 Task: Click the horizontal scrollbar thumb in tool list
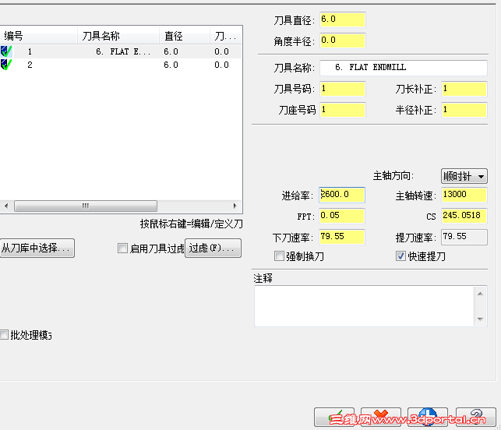86,206
